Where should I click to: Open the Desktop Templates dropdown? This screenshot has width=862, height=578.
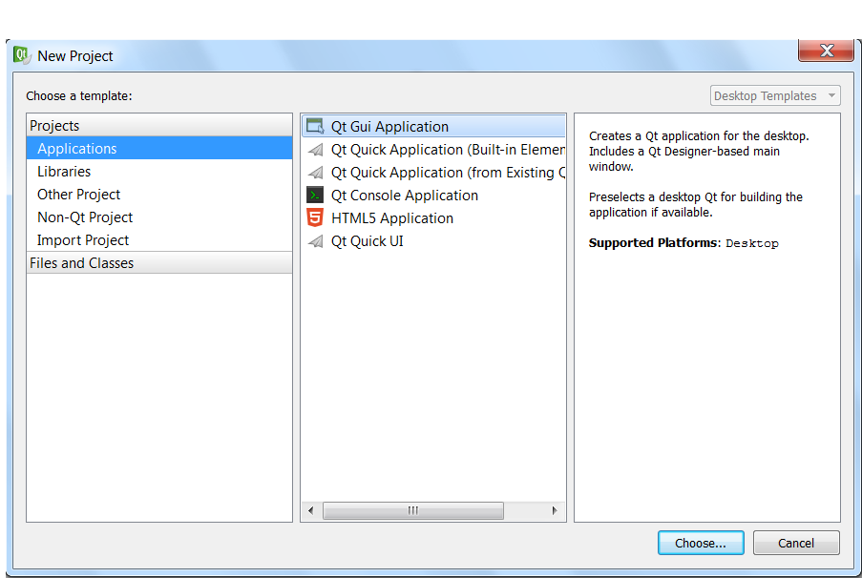pos(775,95)
